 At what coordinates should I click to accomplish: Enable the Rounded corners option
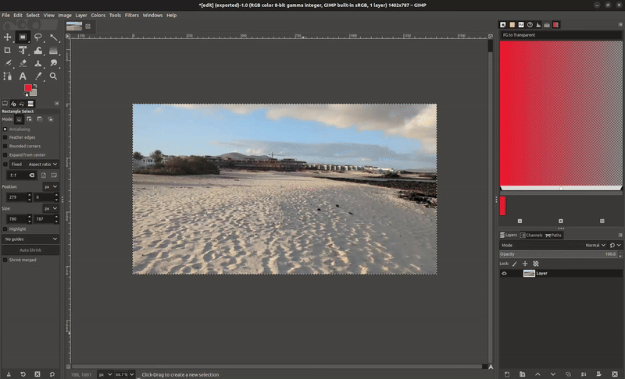click(x=5, y=146)
